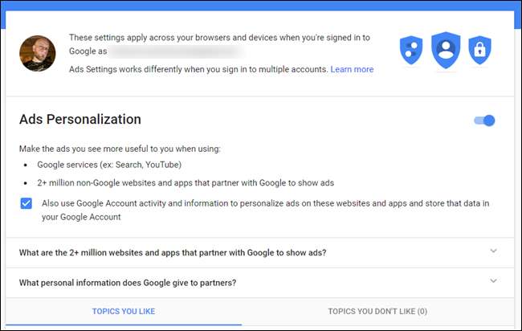This screenshot has height=331, width=522.
Task: Turn off the Ads Personalization switch
Action: click(485, 121)
